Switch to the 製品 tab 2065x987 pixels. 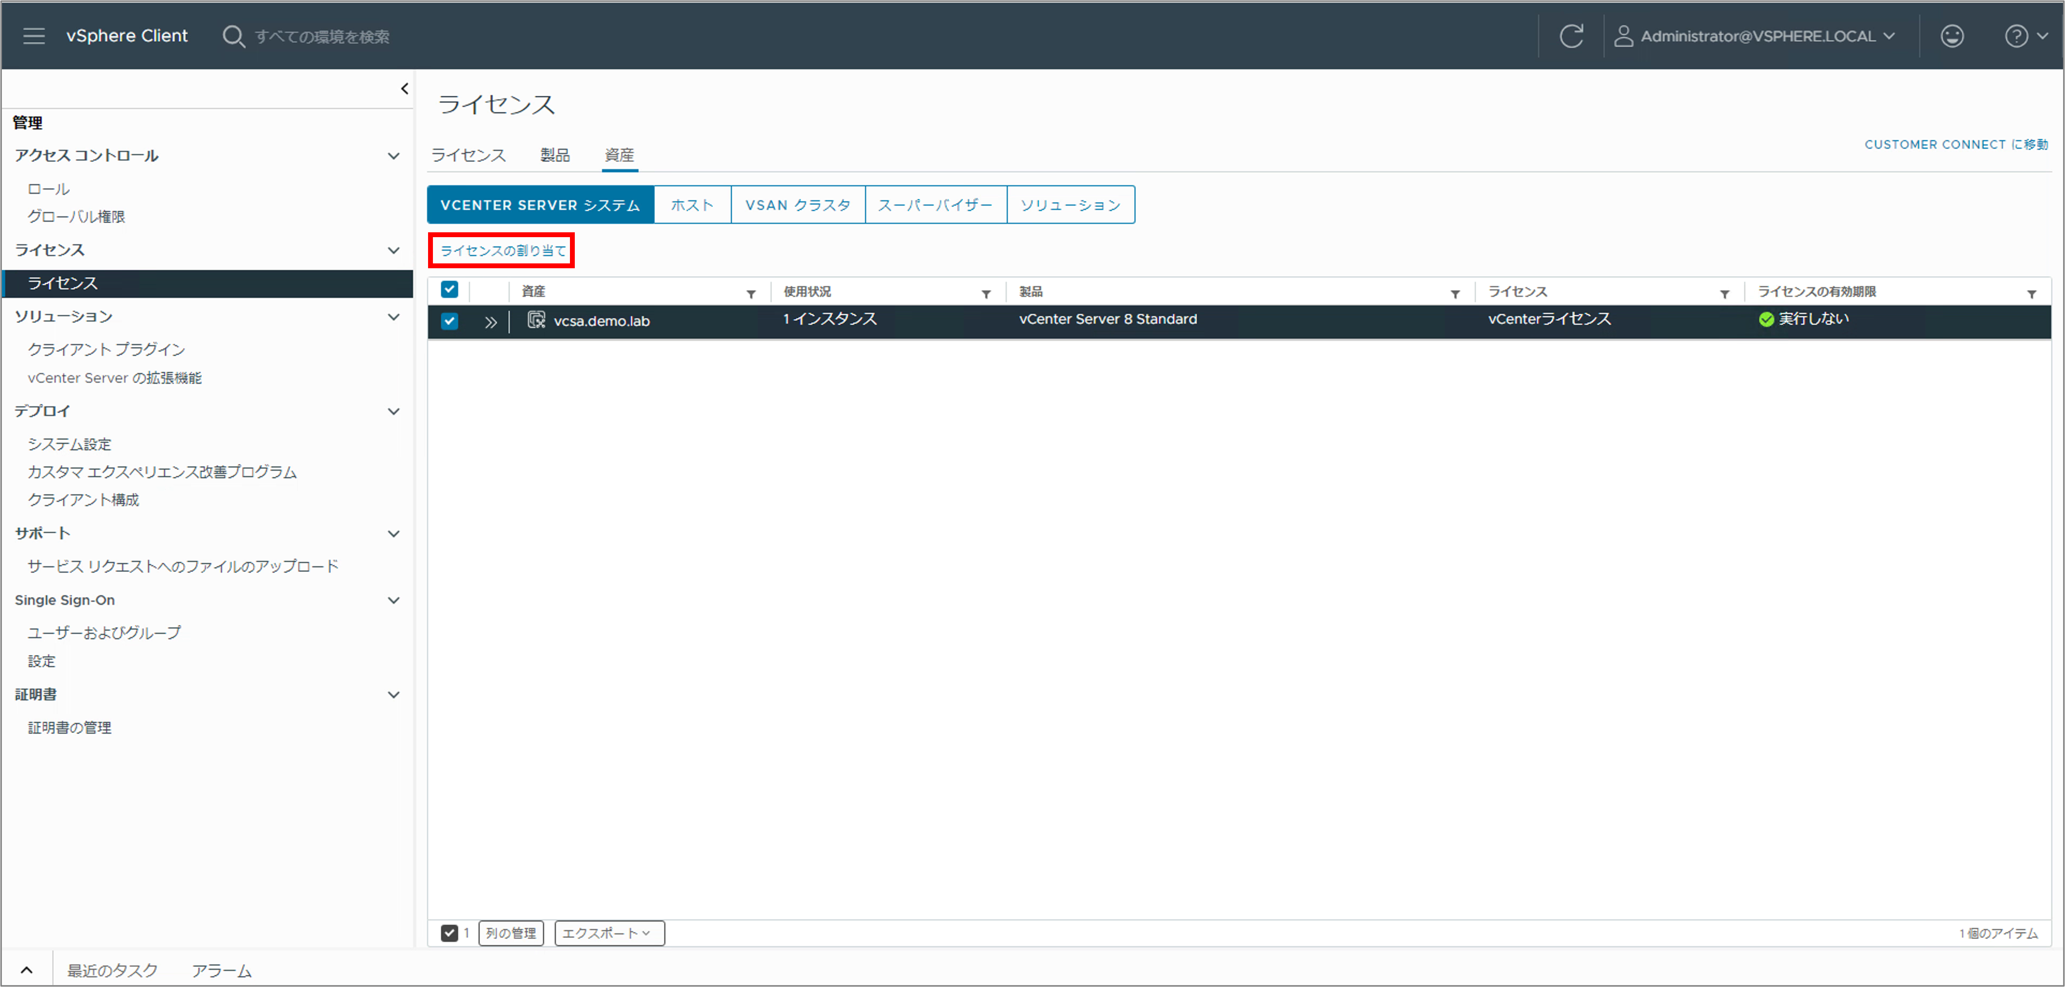click(555, 155)
